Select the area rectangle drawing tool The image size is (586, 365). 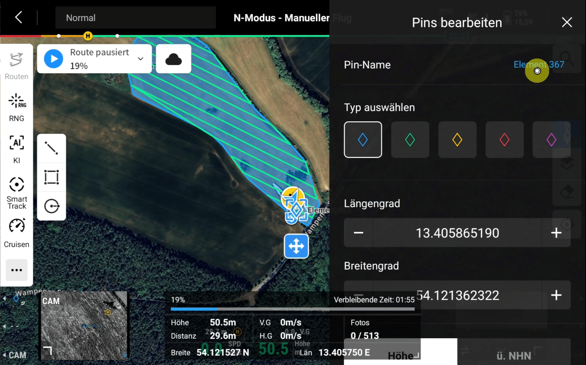click(51, 177)
